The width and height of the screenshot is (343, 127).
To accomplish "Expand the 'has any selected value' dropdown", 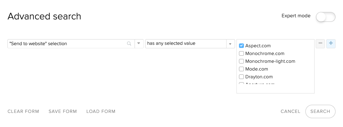I will (x=230, y=44).
